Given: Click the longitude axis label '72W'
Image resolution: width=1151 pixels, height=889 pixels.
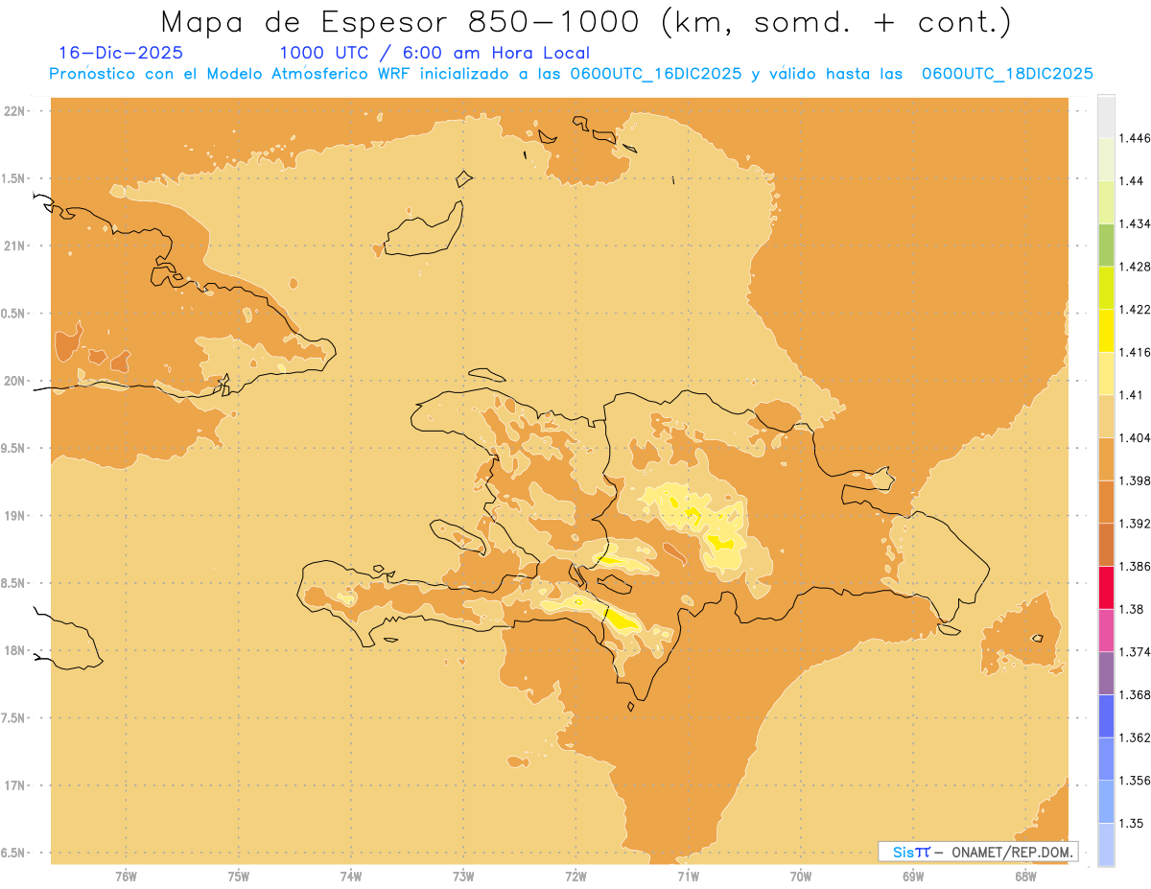Looking at the screenshot, I should click(x=576, y=877).
